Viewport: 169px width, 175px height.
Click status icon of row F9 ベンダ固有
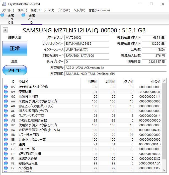pyautogui.click(x=6, y=168)
